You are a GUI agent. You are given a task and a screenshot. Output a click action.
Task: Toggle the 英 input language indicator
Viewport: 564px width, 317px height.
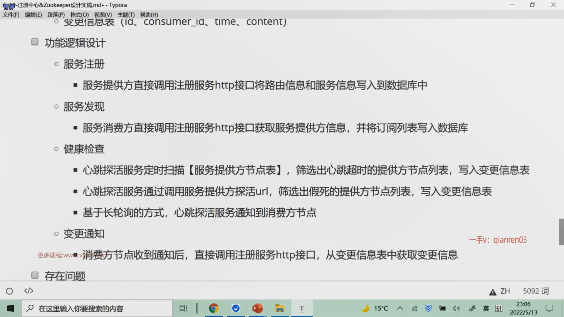(x=486, y=308)
